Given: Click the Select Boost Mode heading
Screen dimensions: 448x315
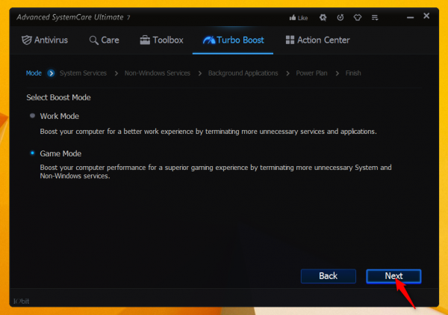Looking at the screenshot, I should tap(58, 98).
